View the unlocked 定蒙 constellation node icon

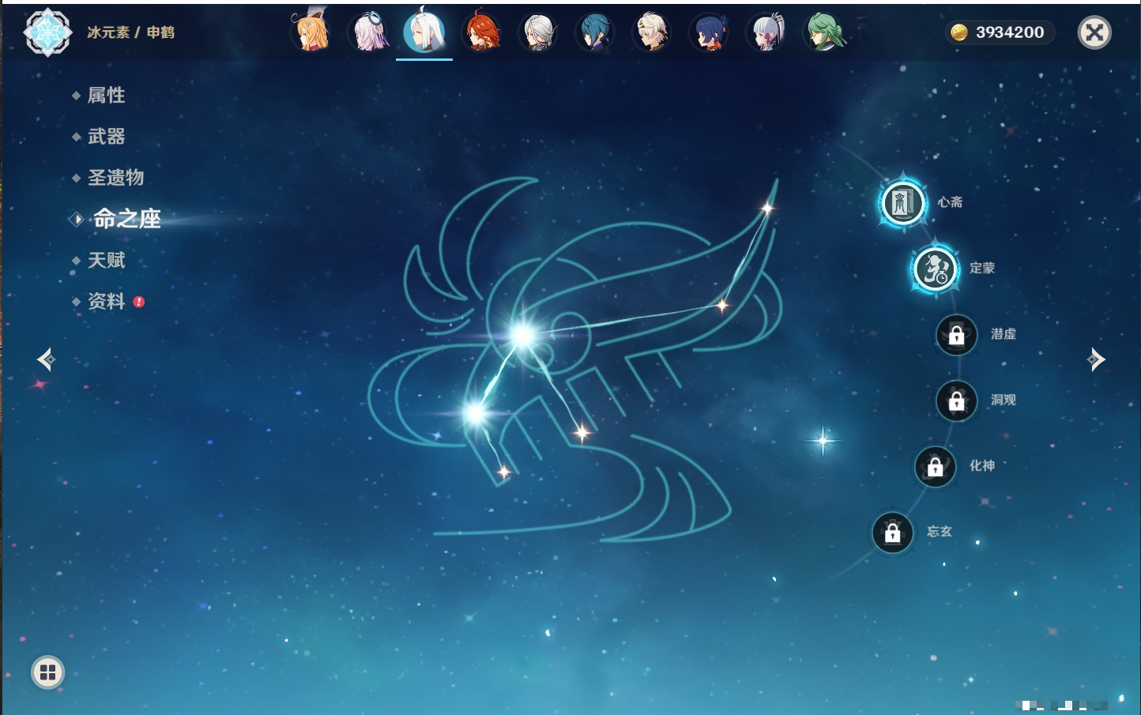(935, 268)
